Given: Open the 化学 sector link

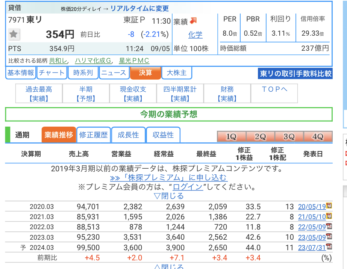Looking at the screenshot, I should click(x=195, y=35).
